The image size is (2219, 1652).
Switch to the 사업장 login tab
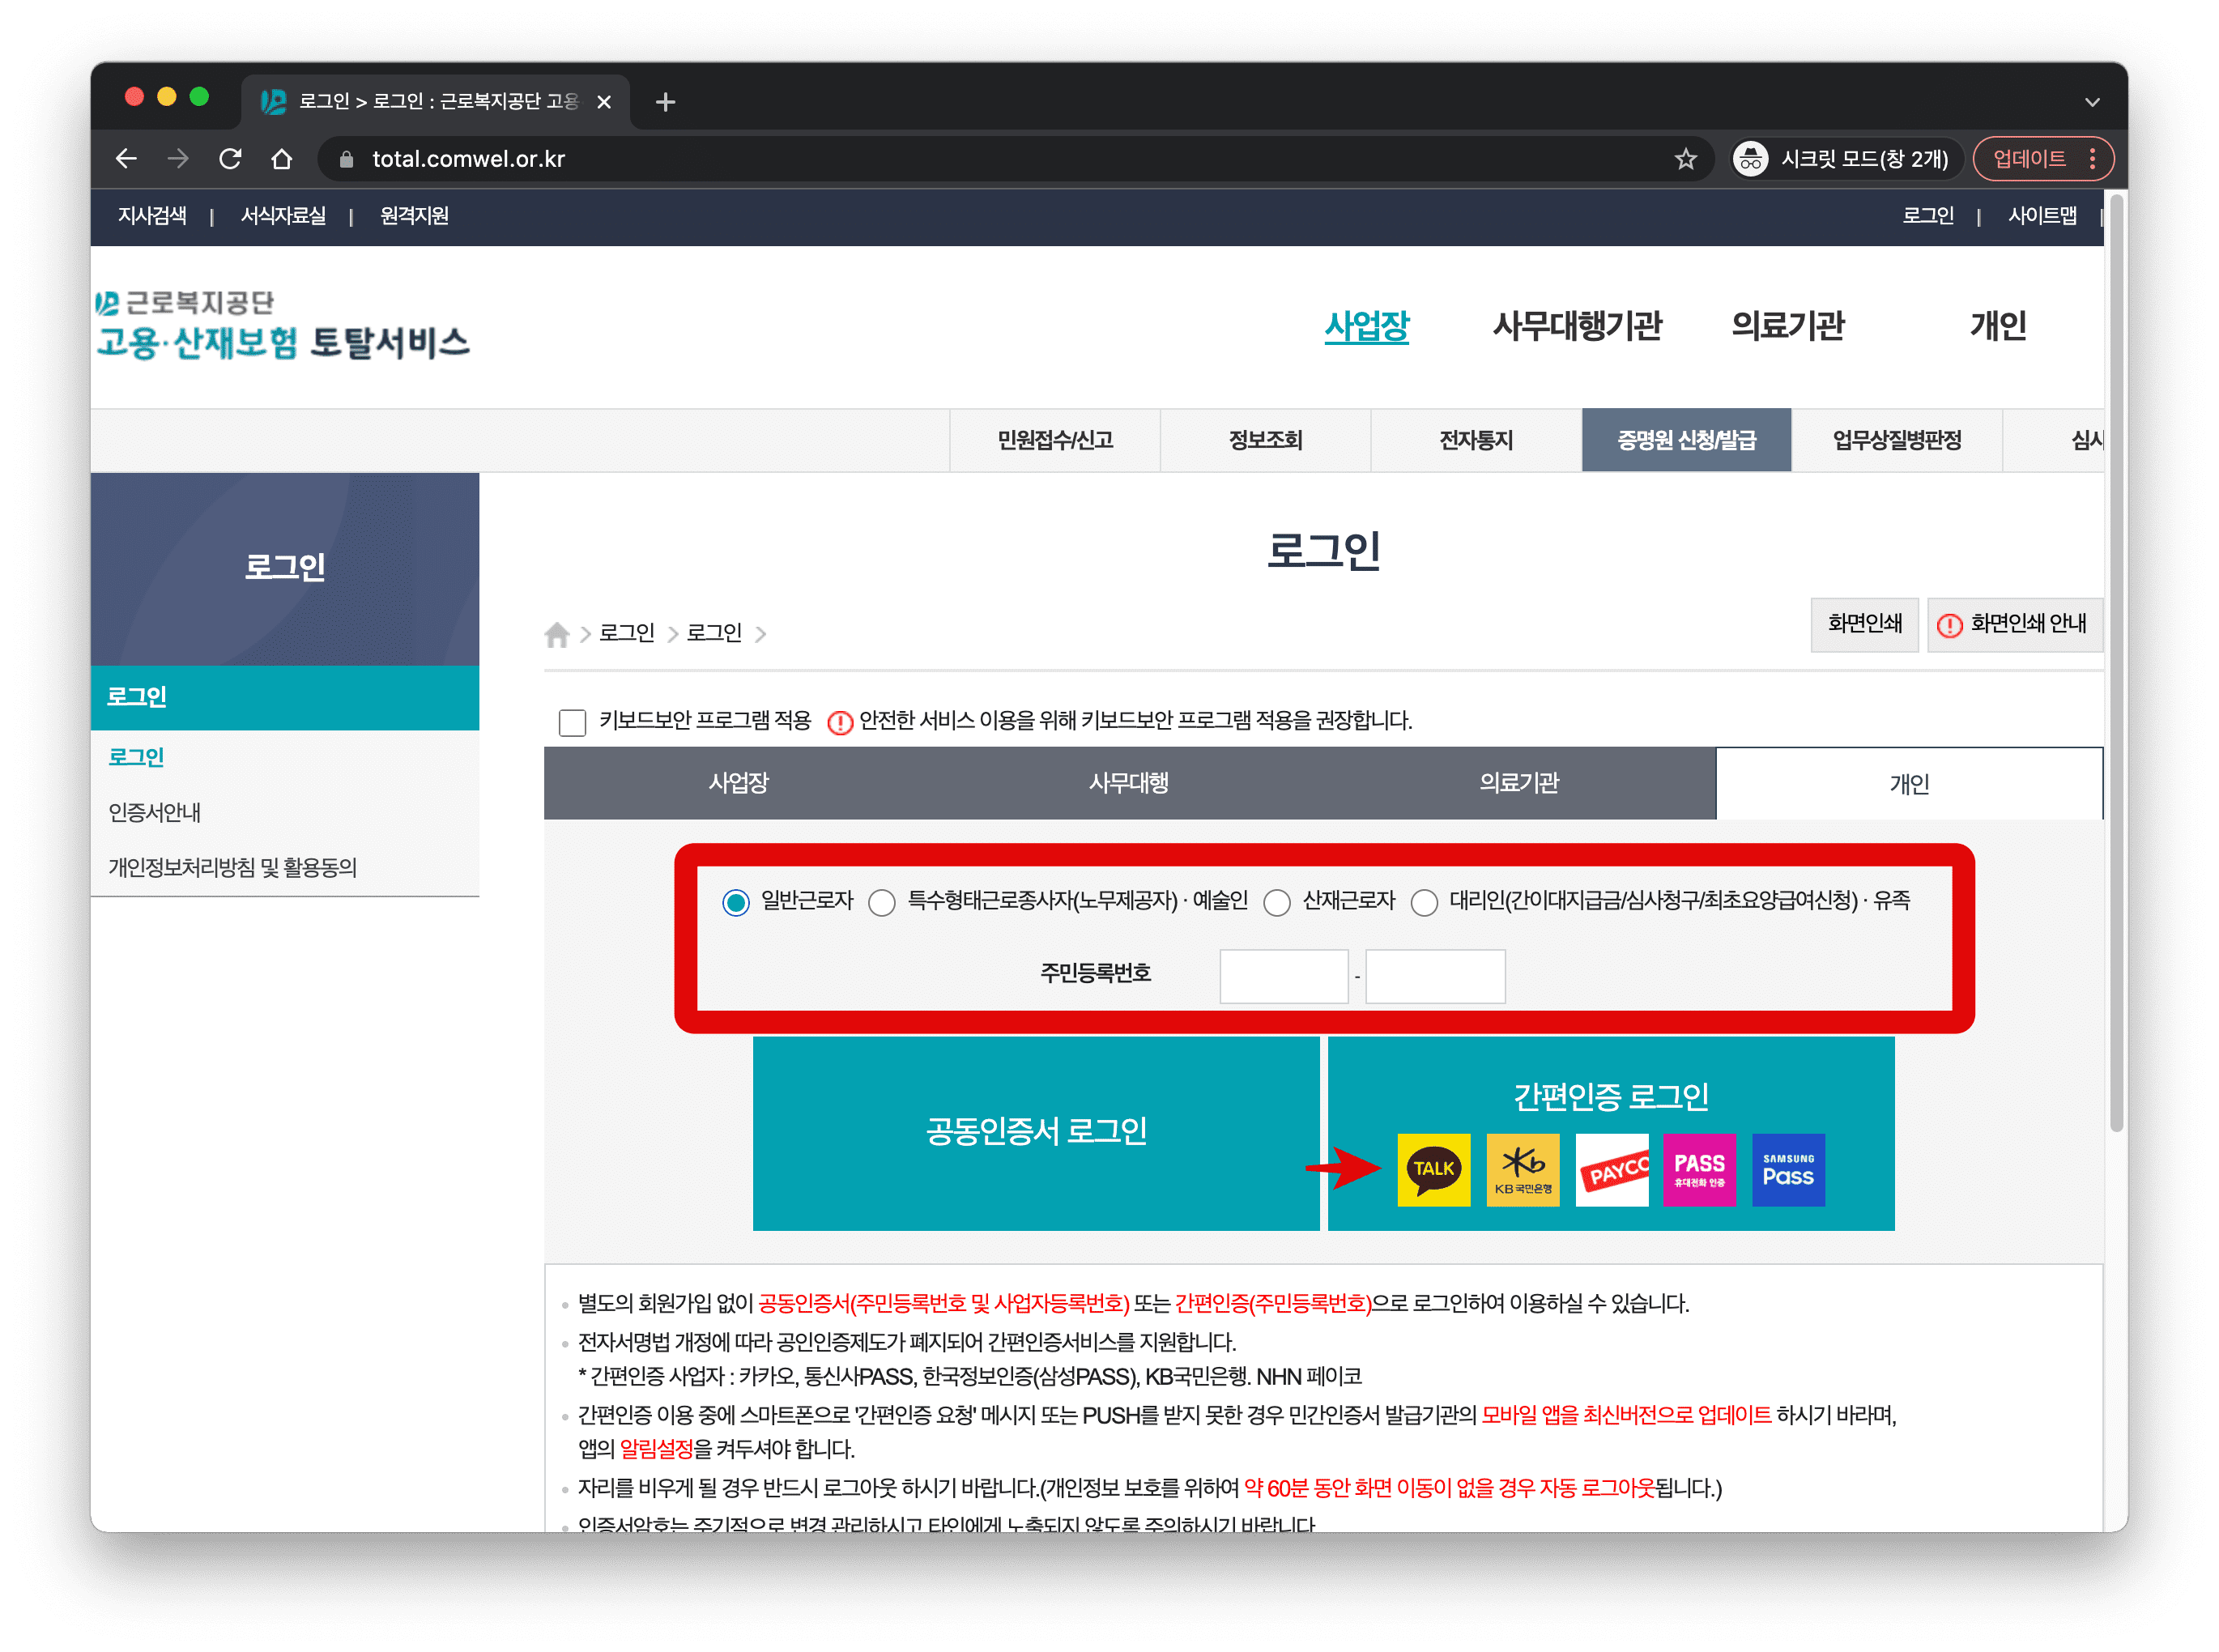[738, 783]
